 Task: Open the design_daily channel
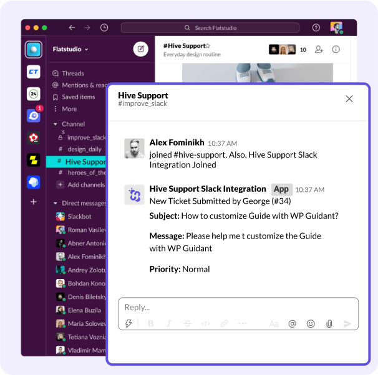pos(80,150)
